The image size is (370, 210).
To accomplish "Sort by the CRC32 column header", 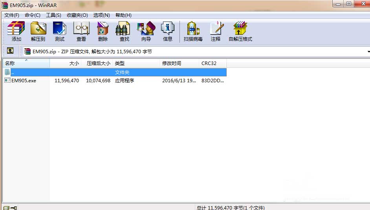I will (x=213, y=63).
